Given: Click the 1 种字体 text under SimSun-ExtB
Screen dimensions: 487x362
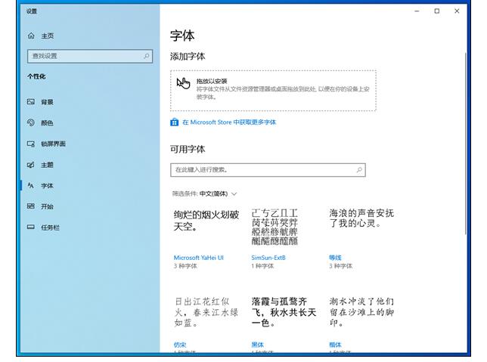Looking at the screenshot, I should click(x=262, y=266).
